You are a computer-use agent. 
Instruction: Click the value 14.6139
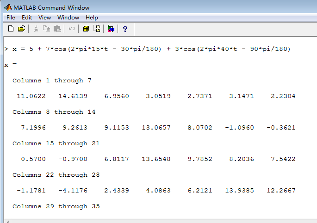coord(73,96)
